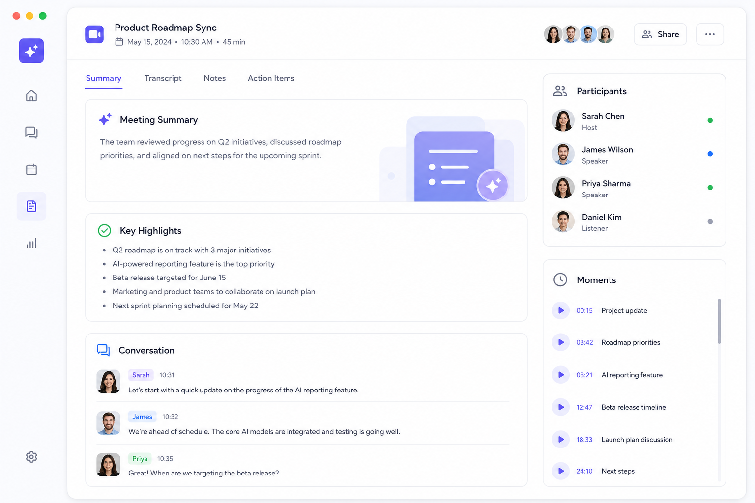Select the document notes sidebar icon
This screenshot has width=755, height=503.
pyautogui.click(x=31, y=206)
